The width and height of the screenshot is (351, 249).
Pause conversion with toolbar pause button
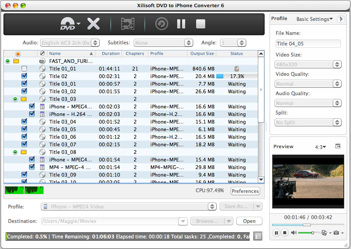click(x=181, y=24)
